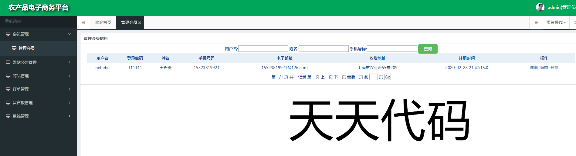Viewport: 576px width, 156px height.
Task: Click 删除 link for user hehehe
Action: 554,68
